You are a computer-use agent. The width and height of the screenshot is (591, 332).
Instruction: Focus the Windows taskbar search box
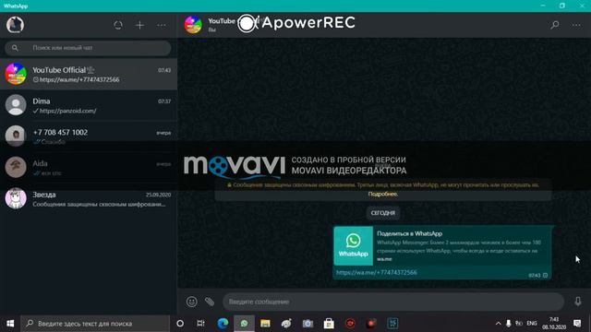pos(95,324)
